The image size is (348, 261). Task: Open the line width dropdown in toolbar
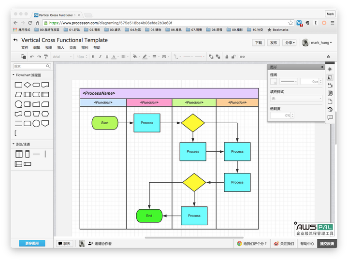(155, 57)
